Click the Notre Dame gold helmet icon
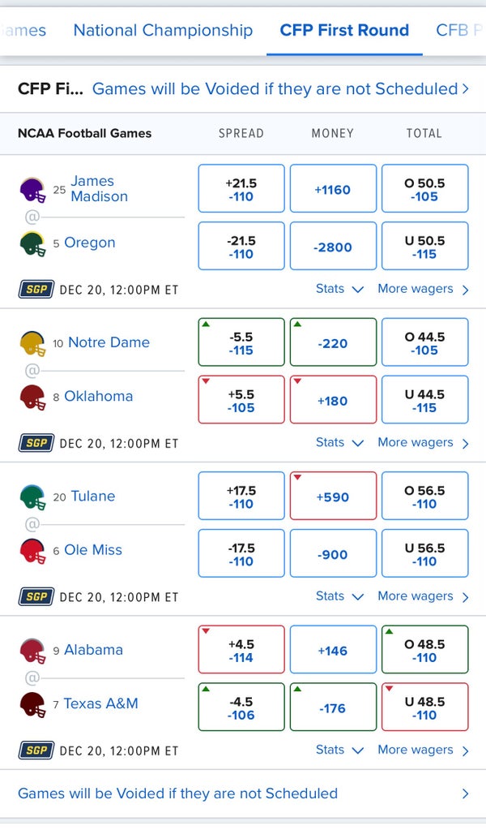Image resolution: width=486 pixels, height=830 pixels. click(x=32, y=343)
